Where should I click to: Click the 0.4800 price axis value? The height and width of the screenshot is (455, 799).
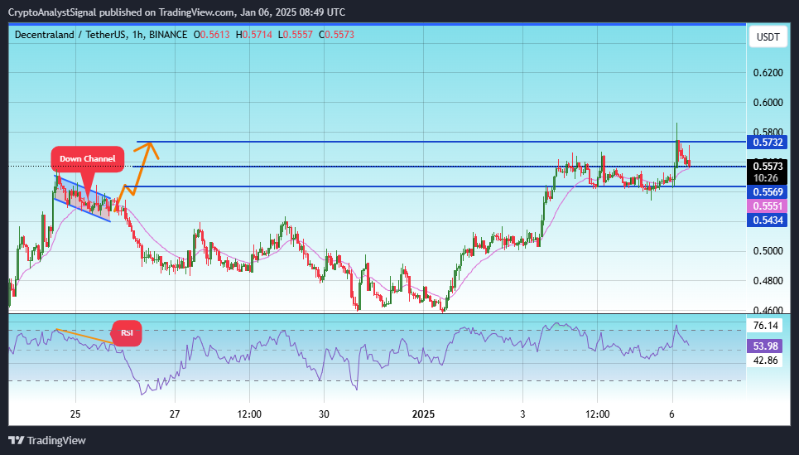[x=768, y=281]
